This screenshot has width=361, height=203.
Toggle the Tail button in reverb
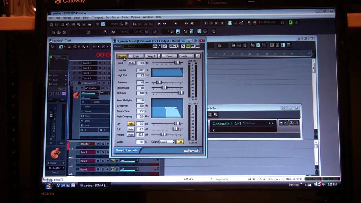(x=180, y=142)
